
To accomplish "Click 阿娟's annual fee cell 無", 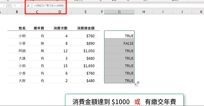I will pyautogui.click(x=42, y=51).
